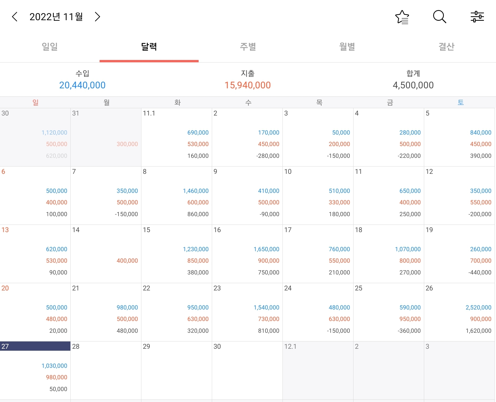The image size is (496, 402).
Task: Select day 27 highlighted cell
Action: pyautogui.click(x=35, y=370)
